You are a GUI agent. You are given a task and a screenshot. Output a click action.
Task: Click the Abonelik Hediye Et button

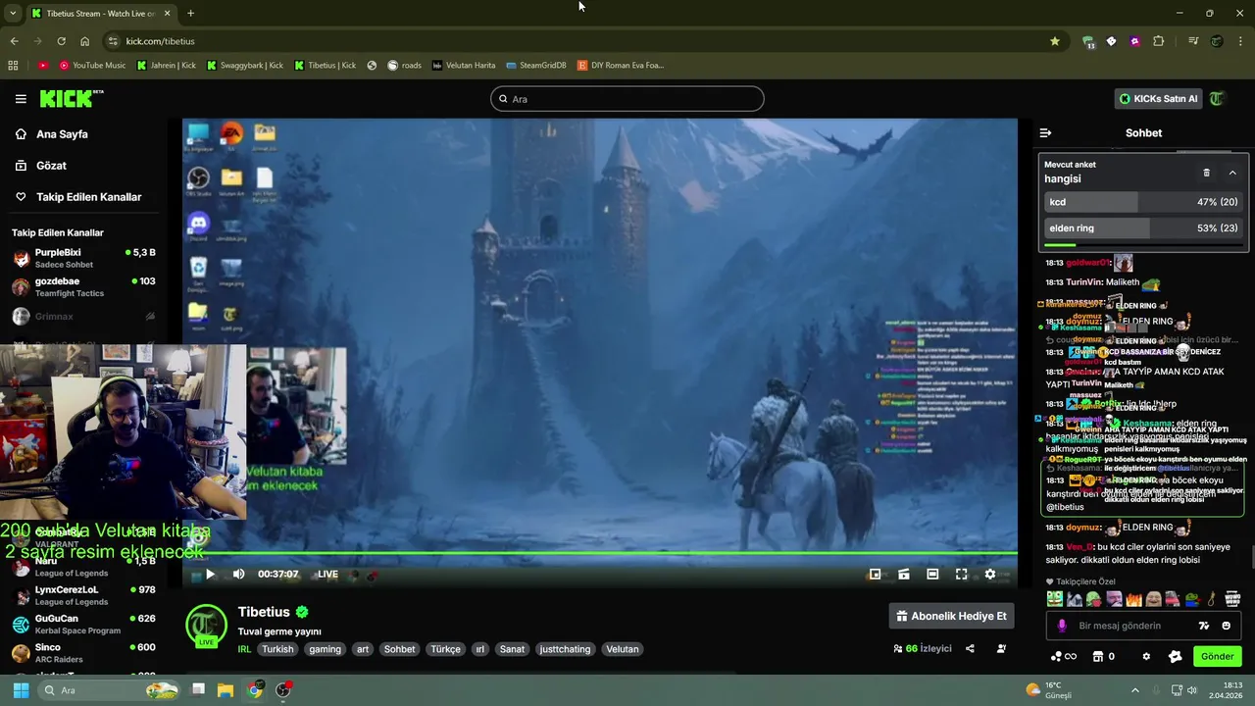[x=951, y=616]
